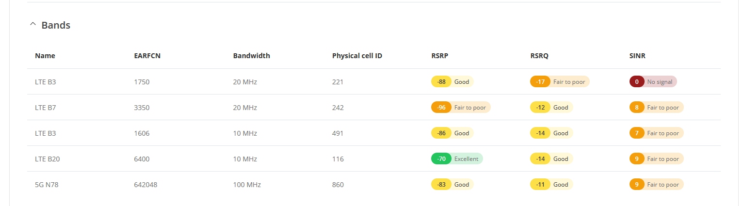Click the SINR column header

pos(637,56)
